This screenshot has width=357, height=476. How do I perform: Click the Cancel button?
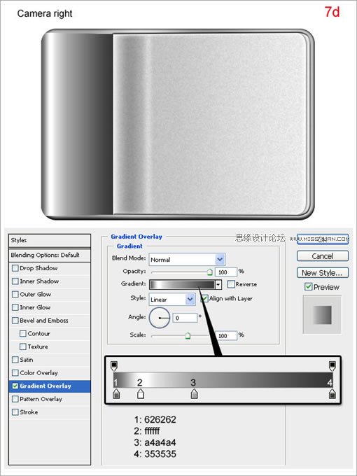point(323,256)
